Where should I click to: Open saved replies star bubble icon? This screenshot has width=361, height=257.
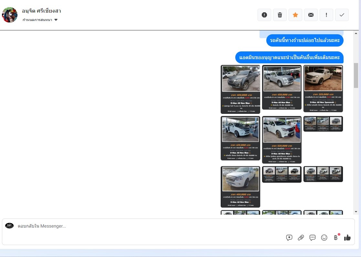click(289, 238)
